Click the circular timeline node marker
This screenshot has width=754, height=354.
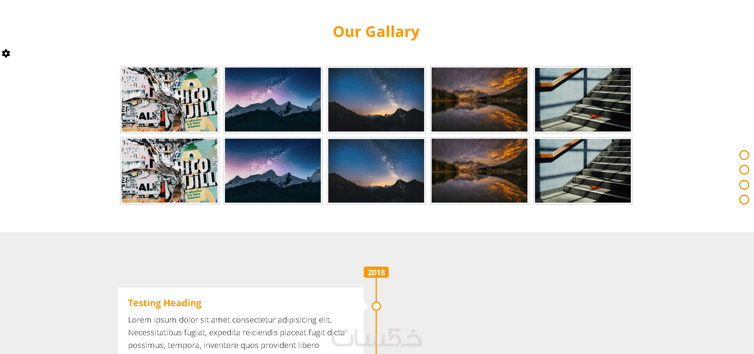(x=376, y=306)
